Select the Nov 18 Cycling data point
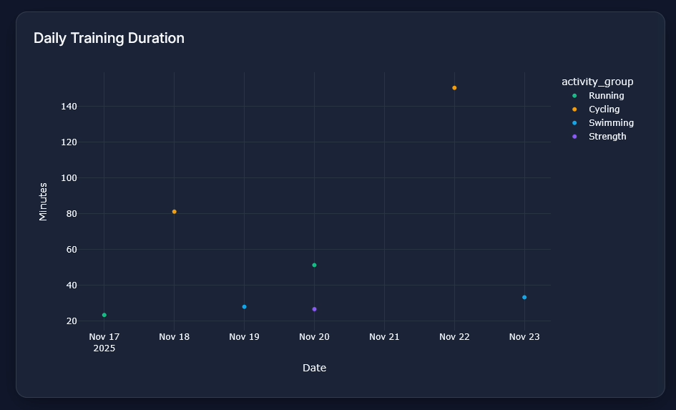 (x=174, y=212)
